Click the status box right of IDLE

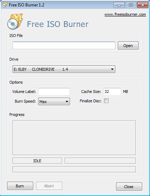pos(100,160)
